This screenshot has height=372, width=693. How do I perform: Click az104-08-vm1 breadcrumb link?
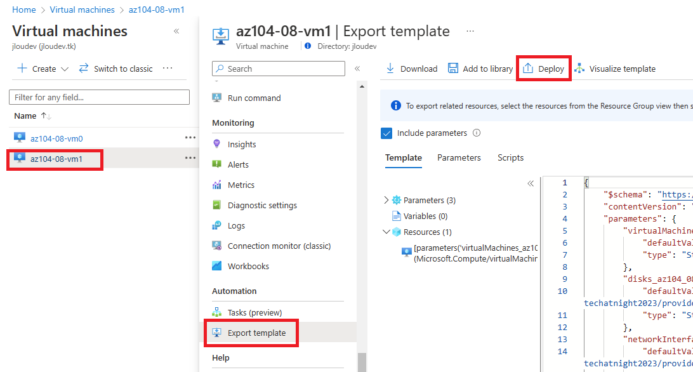(157, 10)
